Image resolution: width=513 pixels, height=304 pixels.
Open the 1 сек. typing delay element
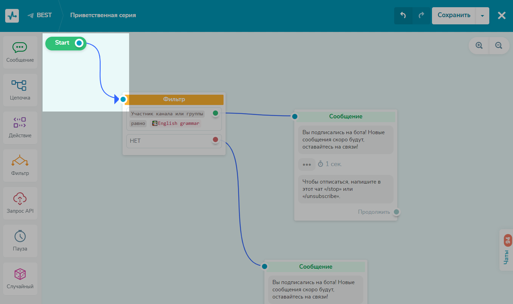pos(330,164)
